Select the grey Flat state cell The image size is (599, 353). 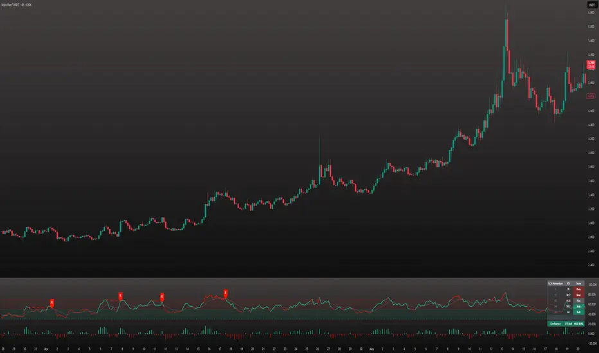[578, 301]
